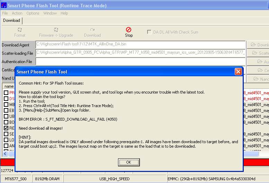Open the Help menu
269x183 pixels.
click(x=64, y=13)
